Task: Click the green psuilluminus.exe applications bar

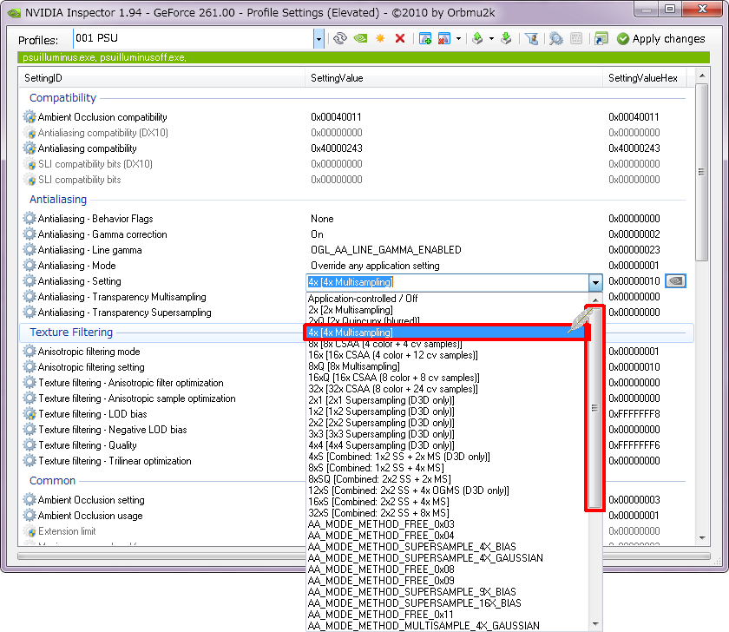Action: tap(364, 57)
